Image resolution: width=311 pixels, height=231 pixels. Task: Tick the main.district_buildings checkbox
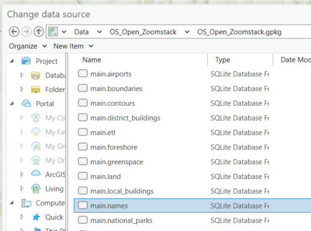point(83,118)
